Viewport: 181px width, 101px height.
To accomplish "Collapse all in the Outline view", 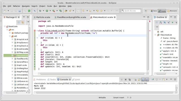I will click(x=157, y=22).
